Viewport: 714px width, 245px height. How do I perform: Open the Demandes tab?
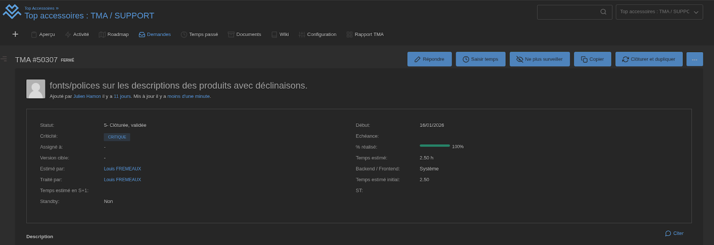[x=155, y=34]
